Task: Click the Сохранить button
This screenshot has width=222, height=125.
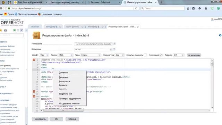Action: [x=40, y=119]
